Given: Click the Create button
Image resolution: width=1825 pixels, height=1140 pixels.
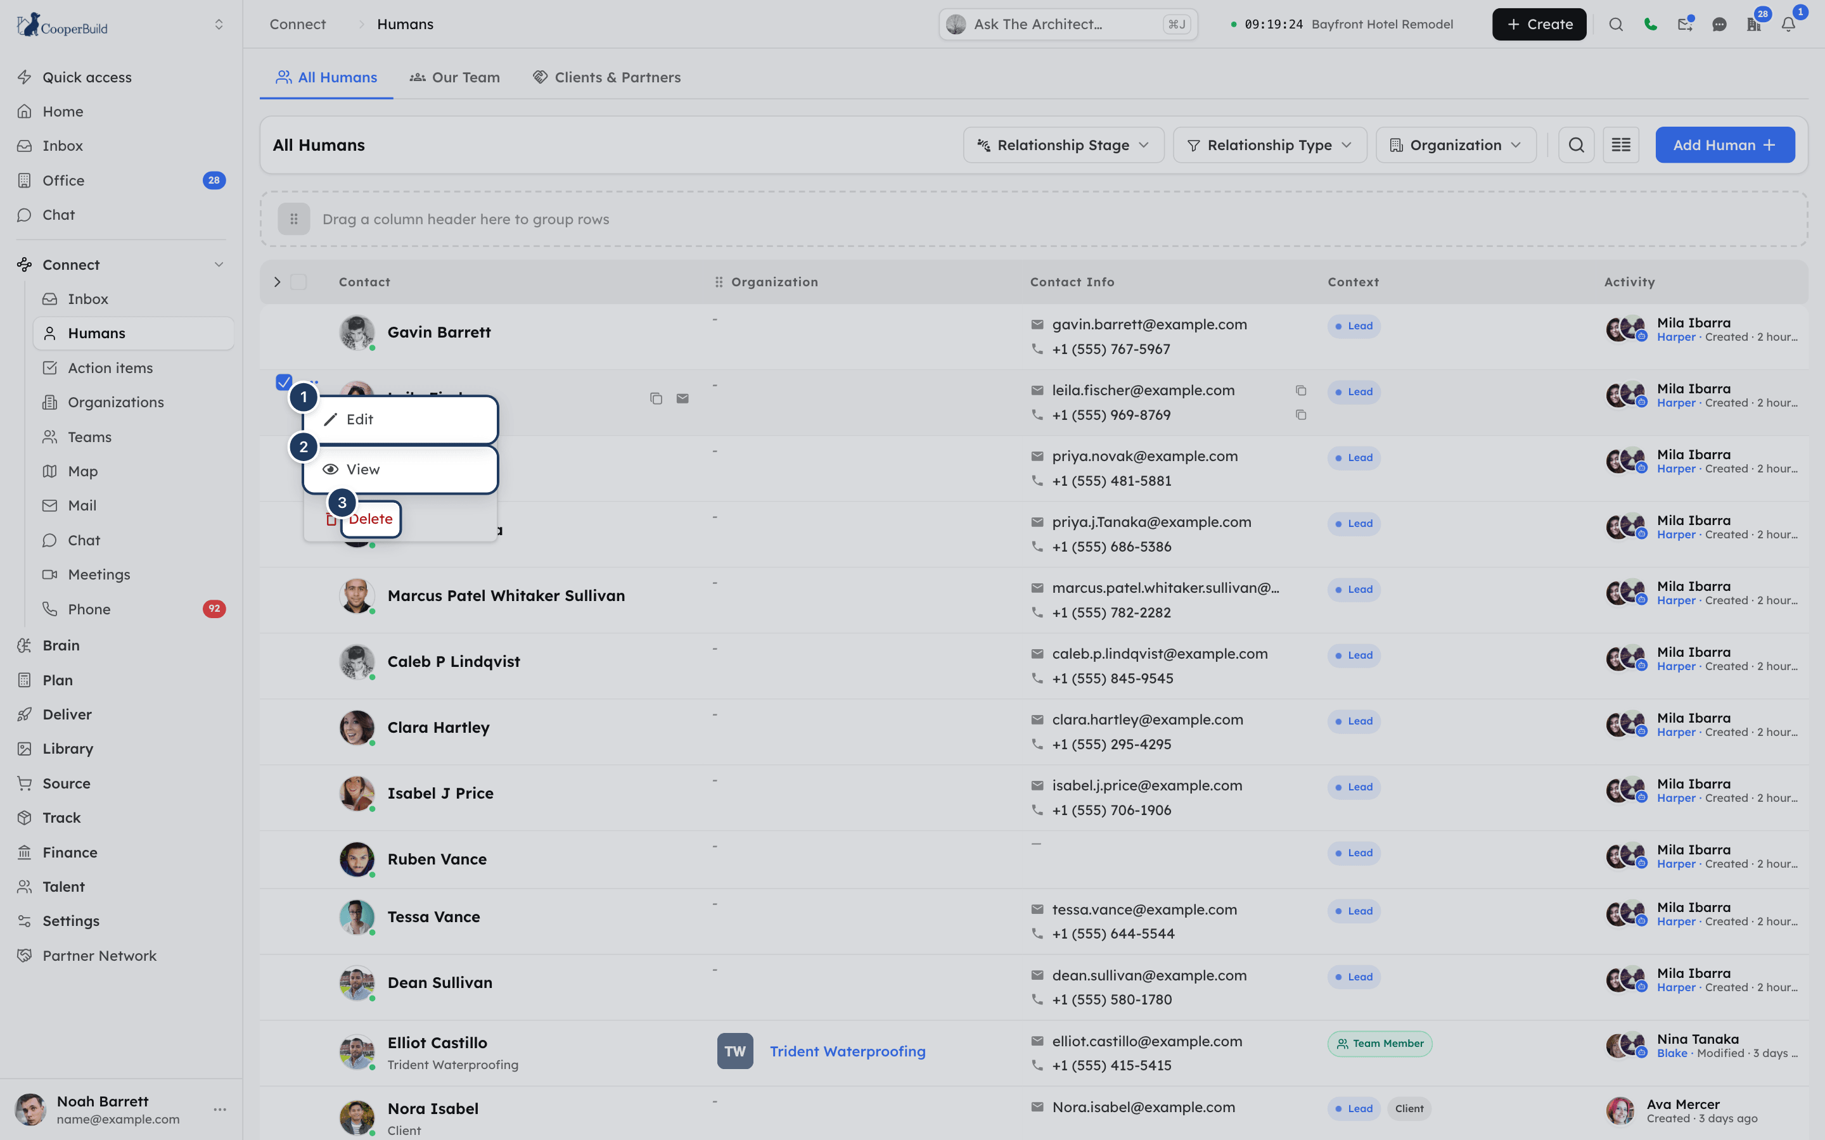Looking at the screenshot, I should pos(1539,24).
